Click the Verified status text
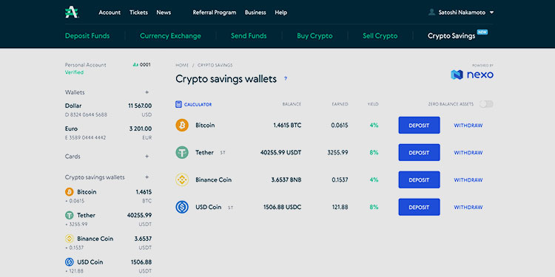Image resolution: width=555 pixels, height=277 pixels. [x=74, y=72]
